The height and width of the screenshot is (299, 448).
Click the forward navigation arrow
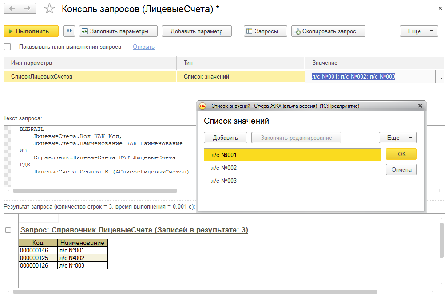click(x=28, y=9)
